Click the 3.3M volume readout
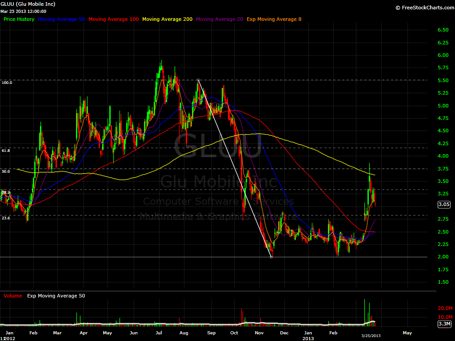455x341 pixels. [x=445, y=324]
